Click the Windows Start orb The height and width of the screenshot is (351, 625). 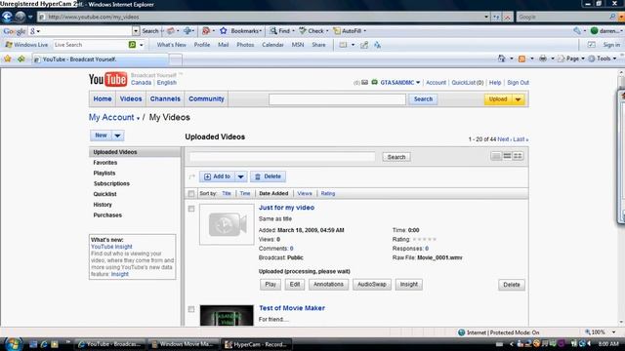point(13,344)
